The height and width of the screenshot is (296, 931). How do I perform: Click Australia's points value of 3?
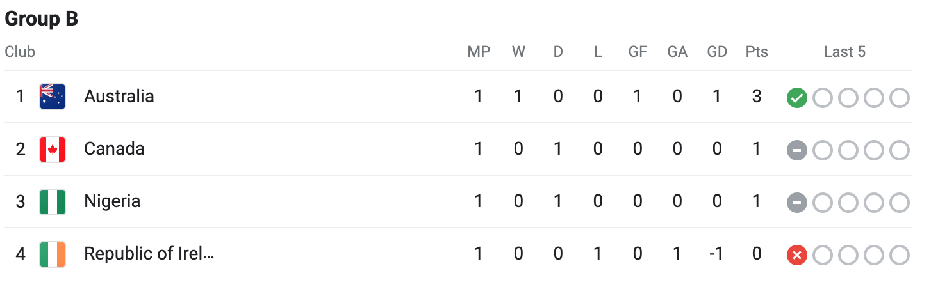click(x=757, y=97)
